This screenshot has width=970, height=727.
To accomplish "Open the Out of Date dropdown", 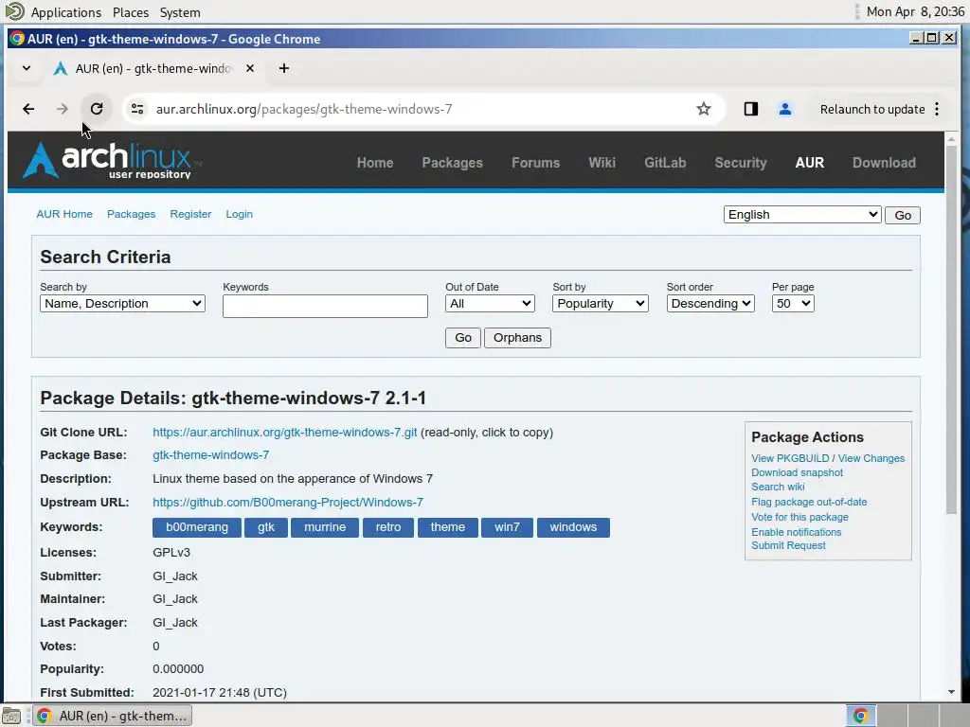I will 490,304.
